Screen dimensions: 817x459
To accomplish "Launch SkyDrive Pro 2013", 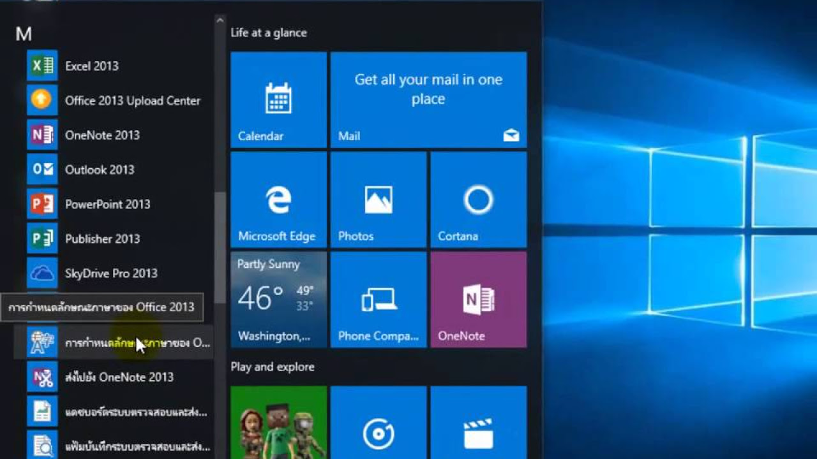I will coord(114,273).
